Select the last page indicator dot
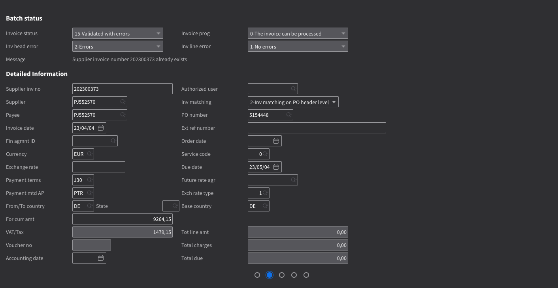The width and height of the screenshot is (558, 288). point(306,275)
